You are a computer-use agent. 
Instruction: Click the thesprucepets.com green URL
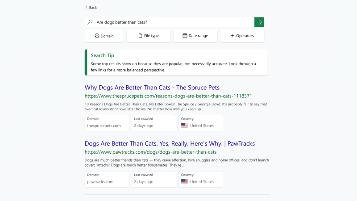[168, 96]
